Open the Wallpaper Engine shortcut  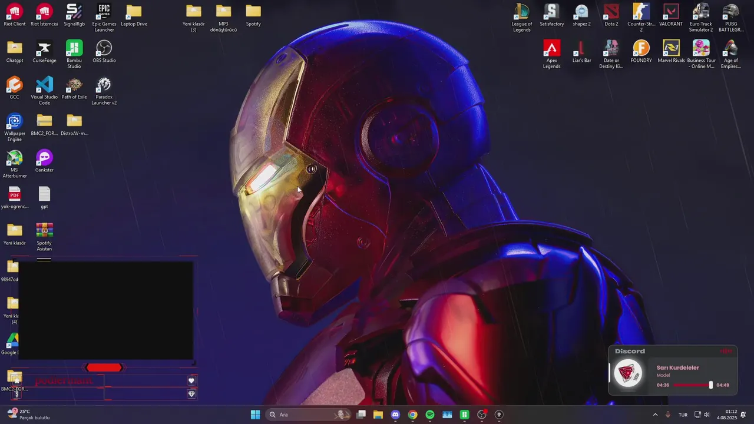coord(15,127)
